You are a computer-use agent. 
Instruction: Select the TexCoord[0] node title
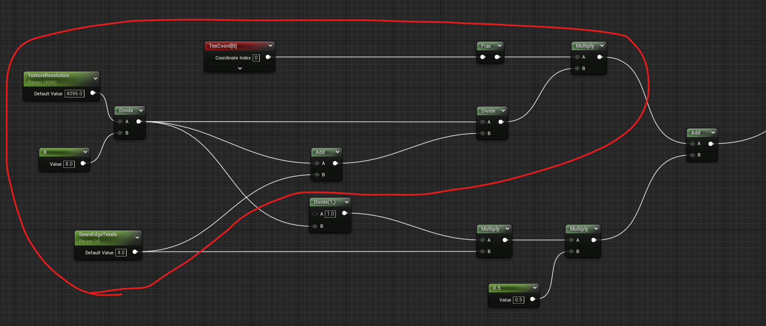coord(223,46)
